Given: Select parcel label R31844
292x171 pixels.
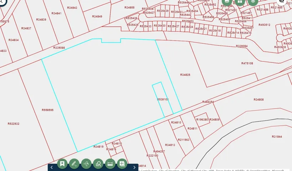Looking at the screenshot, I should pos(277,136).
